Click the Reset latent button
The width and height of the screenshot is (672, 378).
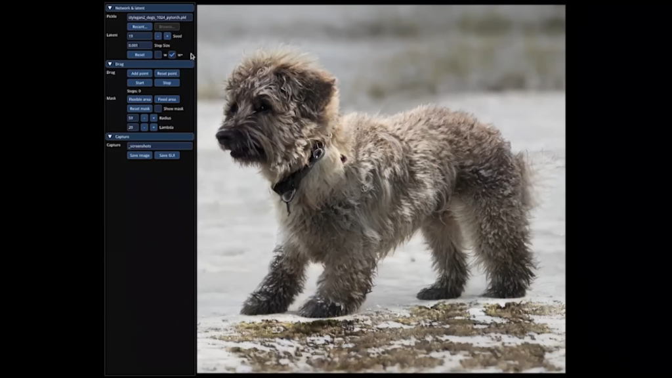tap(140, 55)
